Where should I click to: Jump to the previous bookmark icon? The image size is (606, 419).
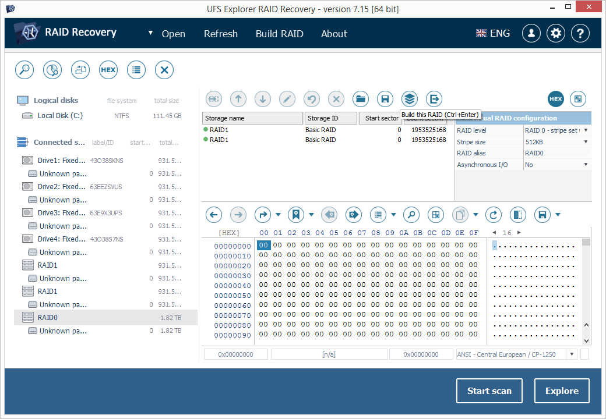coord(329,215)
